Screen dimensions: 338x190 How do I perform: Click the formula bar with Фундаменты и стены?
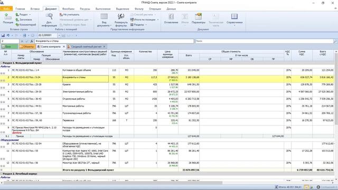[x=114, y=41]
